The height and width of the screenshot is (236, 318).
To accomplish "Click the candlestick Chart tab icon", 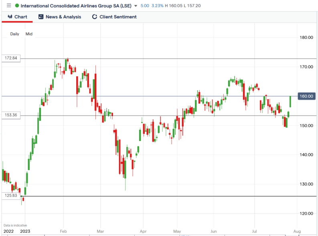I will pos(10,17).
